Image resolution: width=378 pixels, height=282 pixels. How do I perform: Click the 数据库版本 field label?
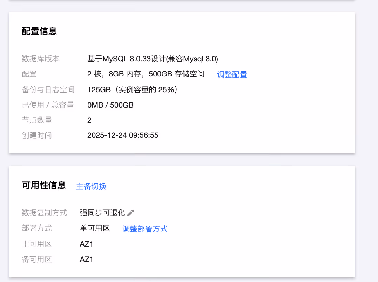coord(41,59)
